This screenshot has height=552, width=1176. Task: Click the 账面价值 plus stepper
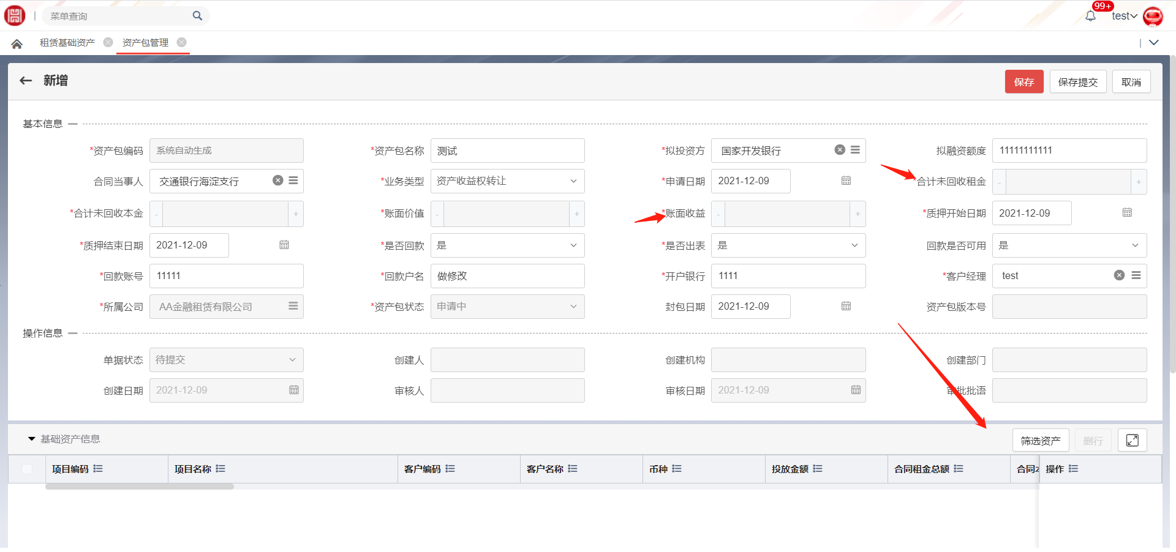(576, 214)
